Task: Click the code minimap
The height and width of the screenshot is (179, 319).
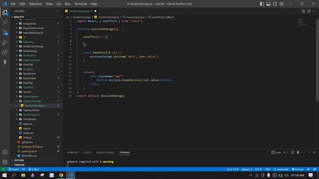Action: 302,22
